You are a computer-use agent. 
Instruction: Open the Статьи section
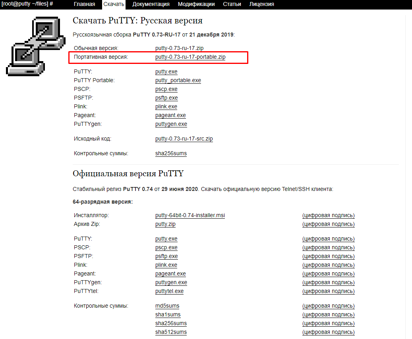click(232, 4)
